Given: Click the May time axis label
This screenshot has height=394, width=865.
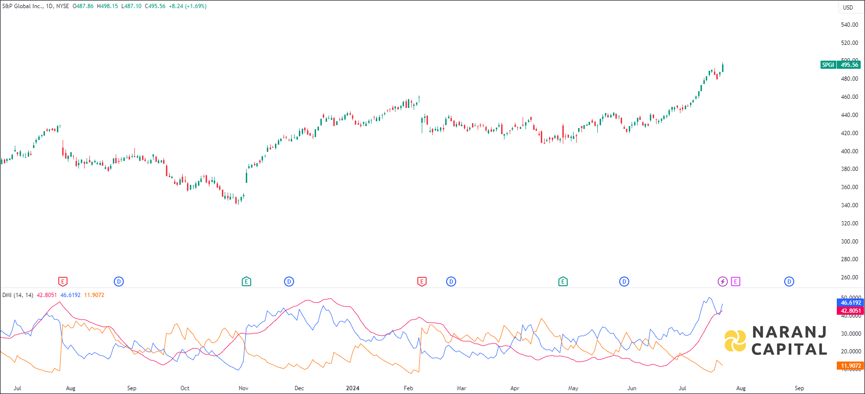Looking at the screenshot, I should [573, 388].
